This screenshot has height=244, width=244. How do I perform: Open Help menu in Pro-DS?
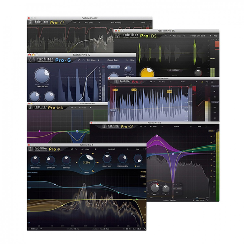216,36
